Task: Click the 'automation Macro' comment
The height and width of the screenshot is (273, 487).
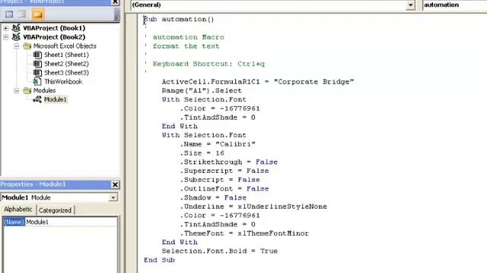Action: (x=188, y=37)
